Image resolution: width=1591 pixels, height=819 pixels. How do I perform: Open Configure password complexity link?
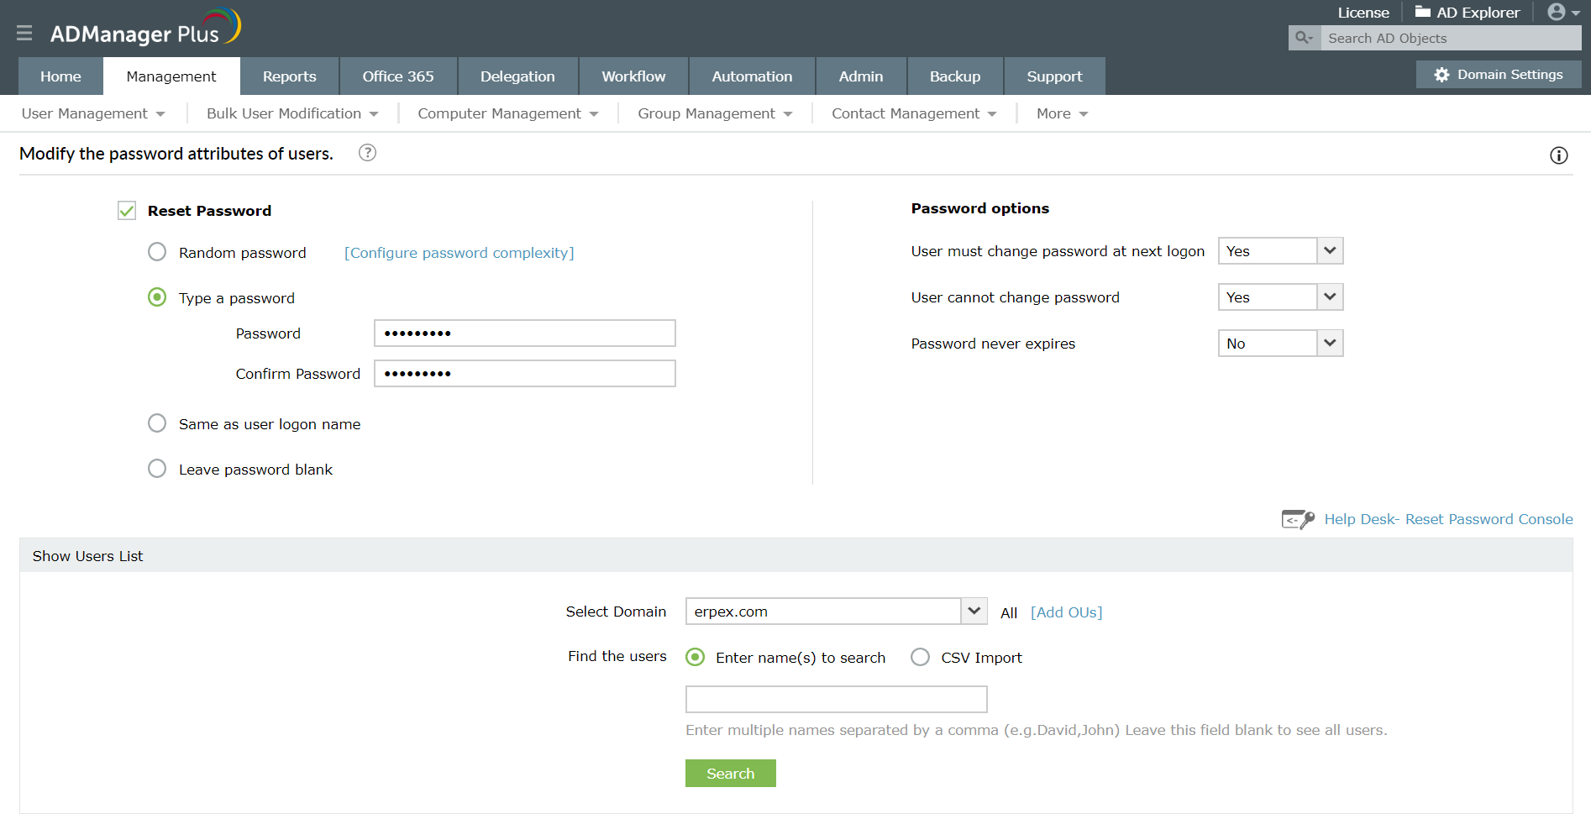tap(459, 253)
